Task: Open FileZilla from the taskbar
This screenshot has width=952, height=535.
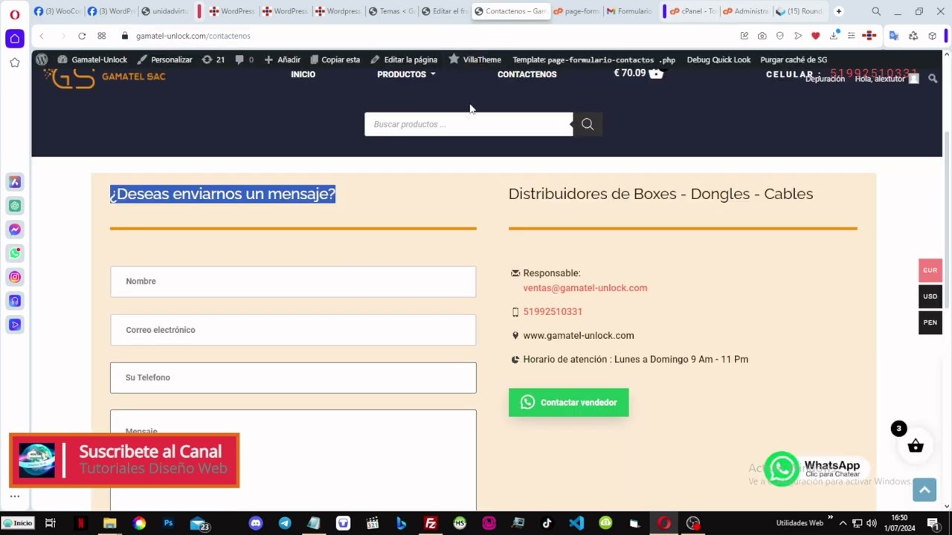Action: point(430,523)
